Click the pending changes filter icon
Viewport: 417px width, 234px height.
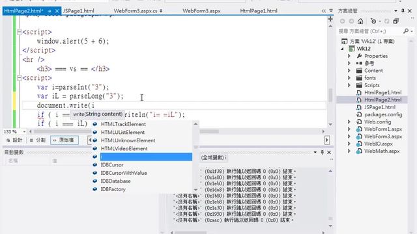[x=373, y=21]
